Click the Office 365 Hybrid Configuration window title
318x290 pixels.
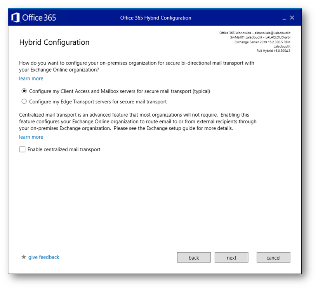155,18
